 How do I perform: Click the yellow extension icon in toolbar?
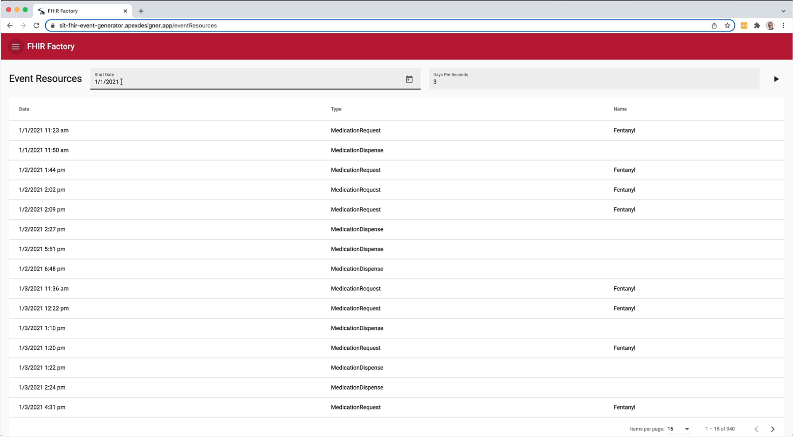tap(744, 25)
